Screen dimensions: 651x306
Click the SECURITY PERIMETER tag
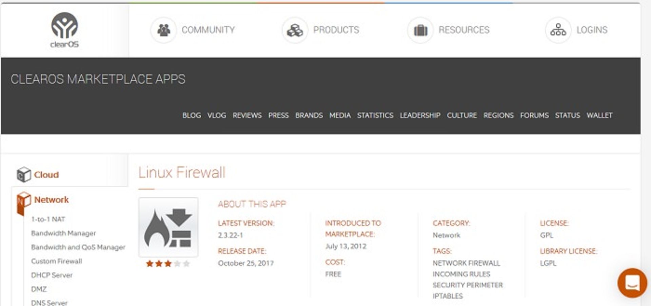[468, 285]
